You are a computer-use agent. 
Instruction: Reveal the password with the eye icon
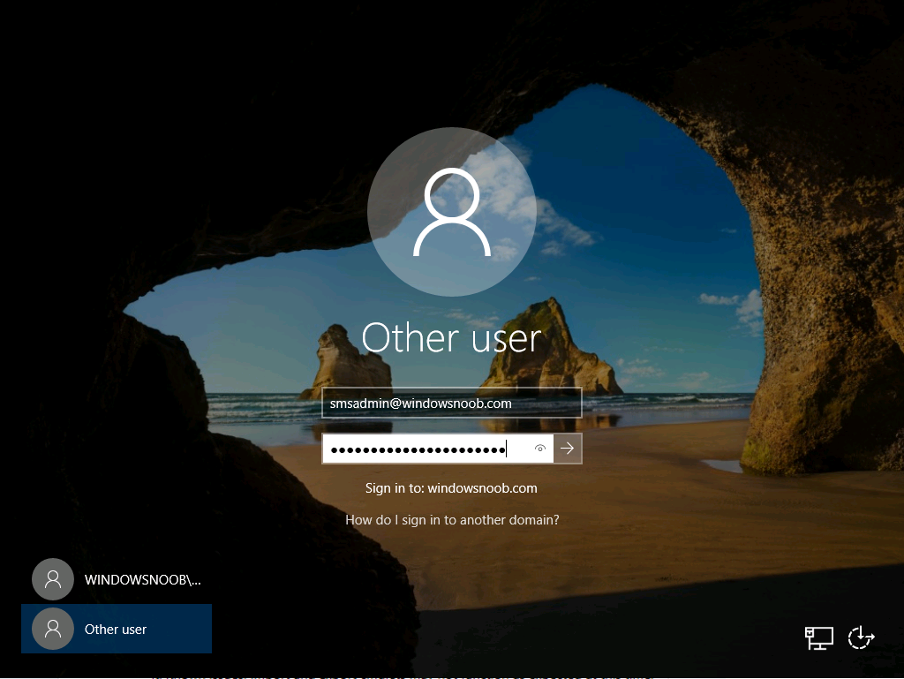click(540, 449)
